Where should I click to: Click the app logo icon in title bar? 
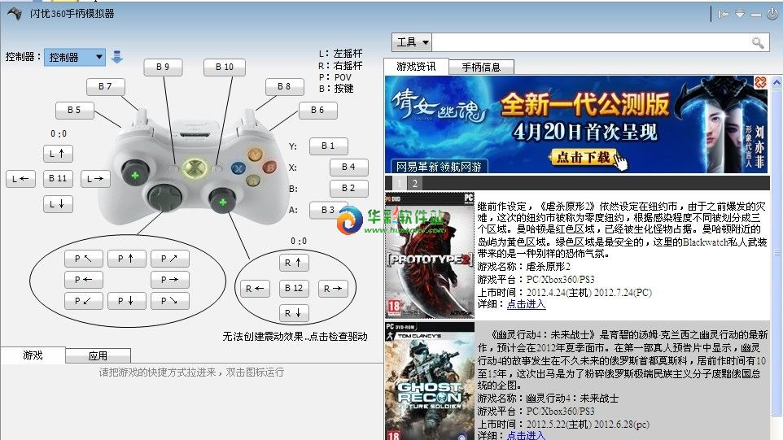[15, 14]
